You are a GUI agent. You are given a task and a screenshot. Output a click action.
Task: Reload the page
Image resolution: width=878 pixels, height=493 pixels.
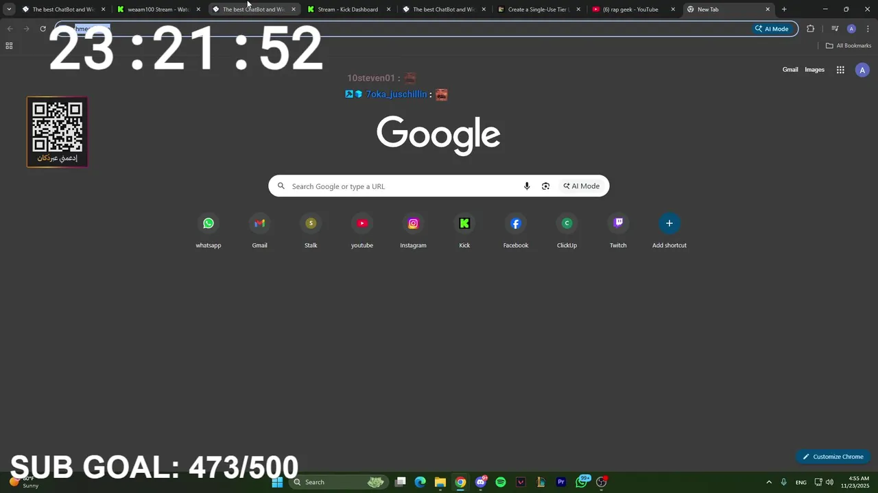43,29
